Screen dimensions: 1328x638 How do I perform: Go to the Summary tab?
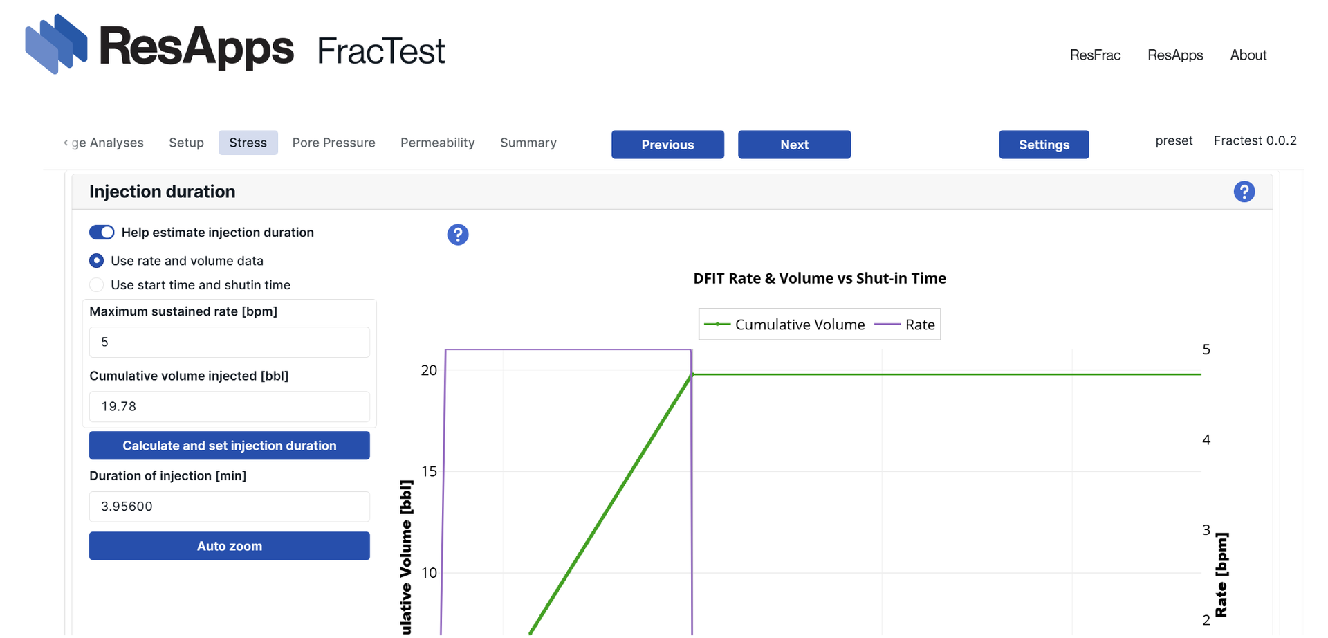(x=528, y=143)
